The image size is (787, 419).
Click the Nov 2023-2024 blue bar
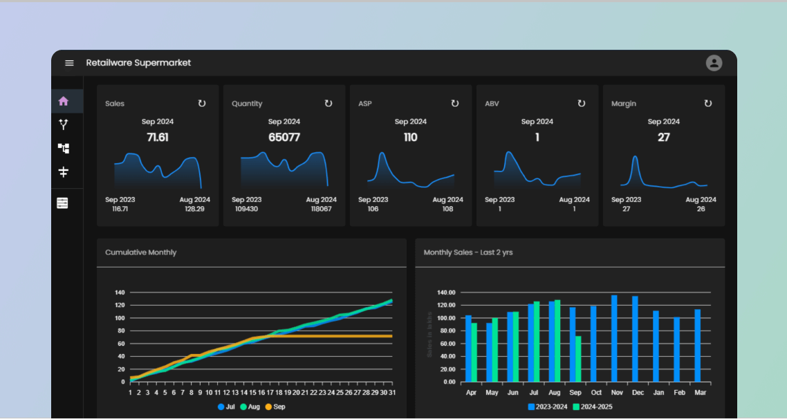tap(614, 339)
